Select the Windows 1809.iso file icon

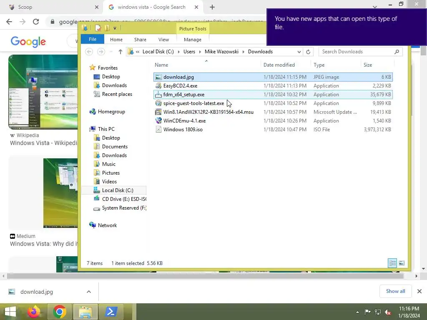coord(158,129)
